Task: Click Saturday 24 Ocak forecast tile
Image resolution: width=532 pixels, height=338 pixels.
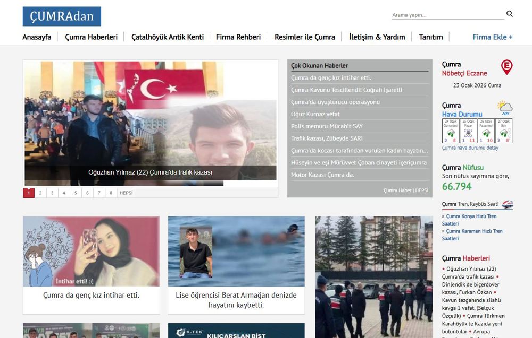Action: pyautogui.click(x=451, y=131)
